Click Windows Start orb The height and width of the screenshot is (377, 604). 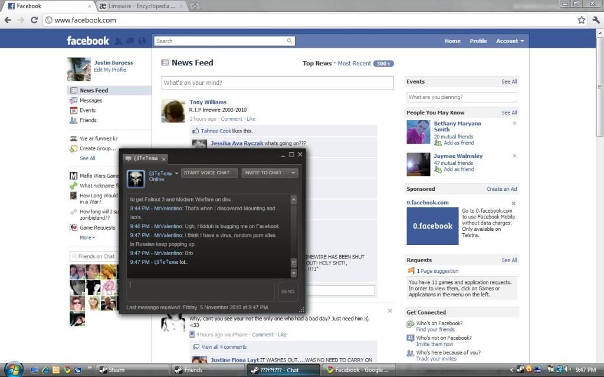[x=14, y=370]
